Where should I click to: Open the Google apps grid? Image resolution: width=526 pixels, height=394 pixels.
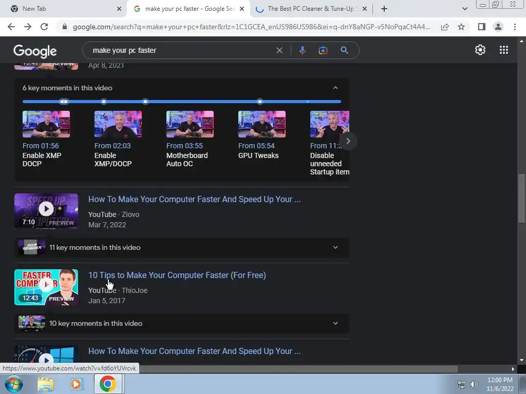[x=503, y=50]
